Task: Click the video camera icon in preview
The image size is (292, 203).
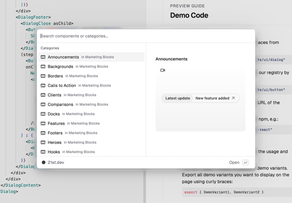Action: point(163,70)
